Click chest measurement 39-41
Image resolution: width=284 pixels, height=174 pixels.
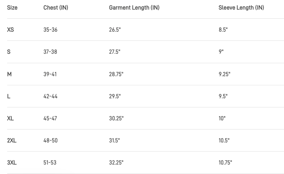50,74
